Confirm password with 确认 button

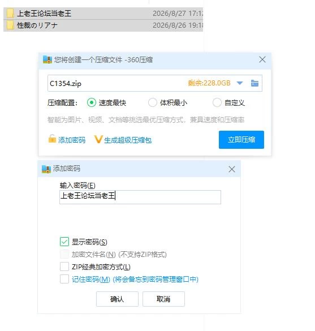117,299
